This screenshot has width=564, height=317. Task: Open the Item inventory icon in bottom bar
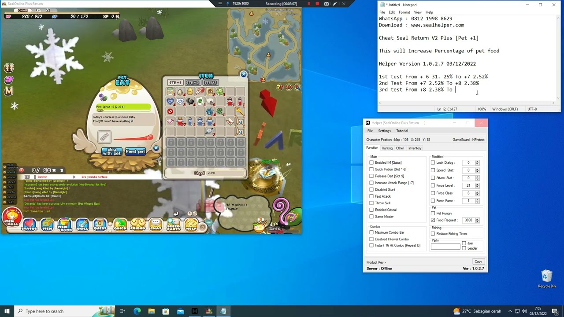click(x=47, y=225)
